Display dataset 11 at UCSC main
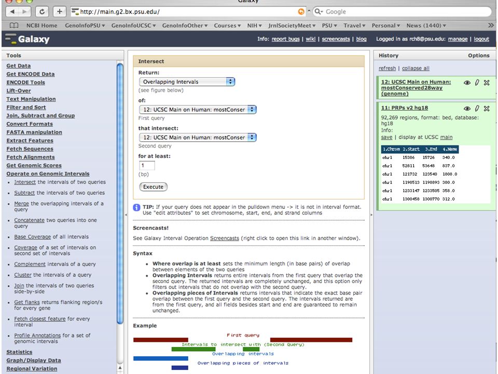The width and height of the screenshot is (498, 374). point(446,137)
